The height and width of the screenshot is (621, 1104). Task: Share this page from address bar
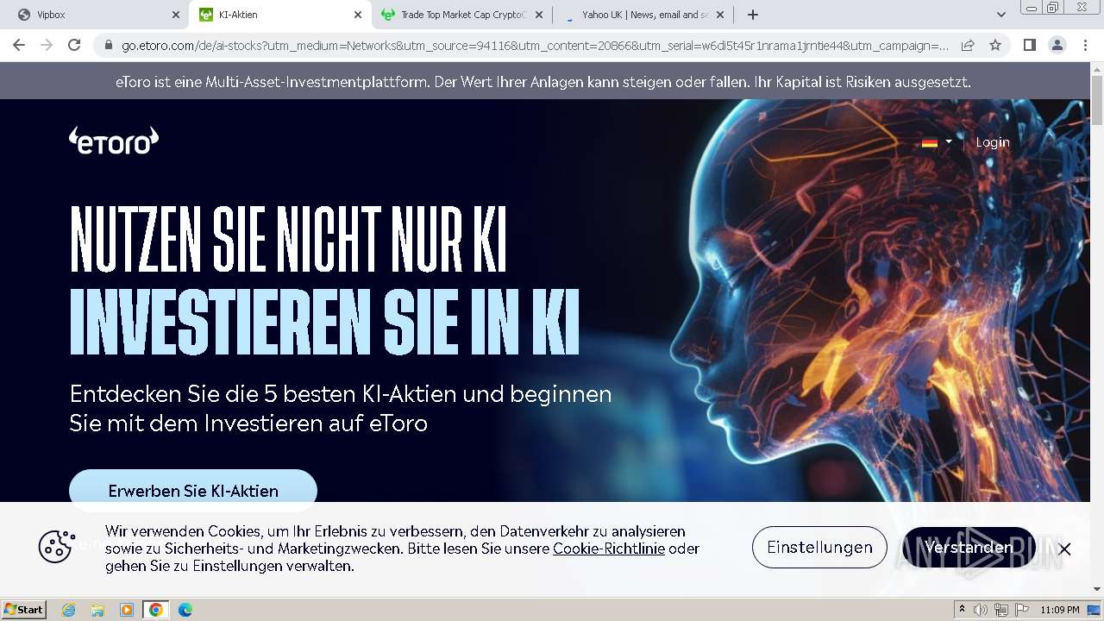pyautogui.click(x=968, y=45)
